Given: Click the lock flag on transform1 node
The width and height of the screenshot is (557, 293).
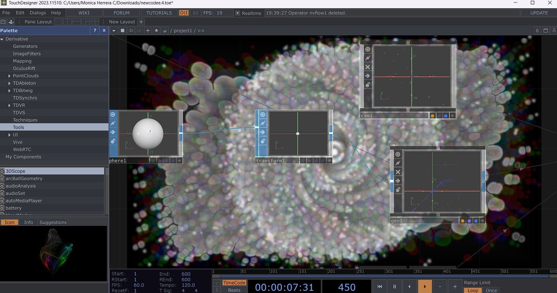Looking at the screenshot, I should coord(263,141).
